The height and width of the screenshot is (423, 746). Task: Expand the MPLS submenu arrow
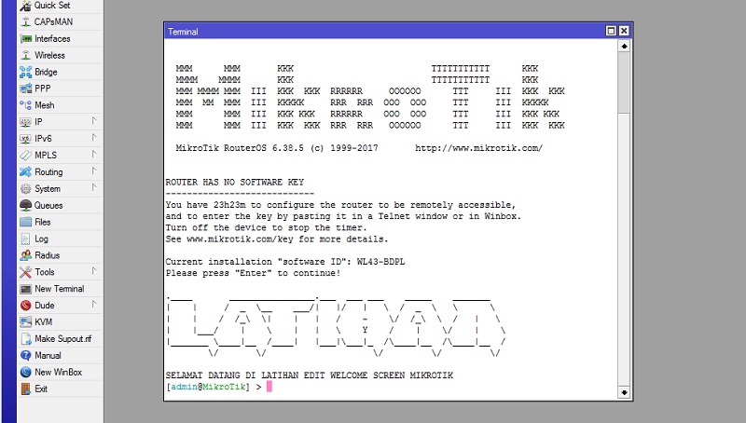94,155
